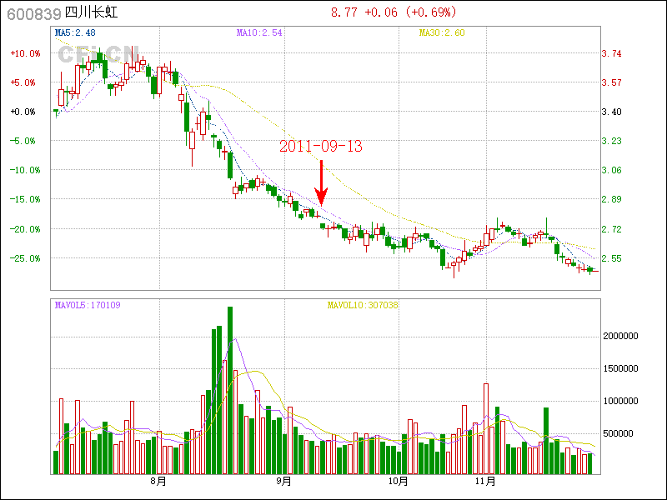Screen dimensions: 667x500
Task: Click the MAVOL5:170109 volume label
Action: (88, 305)
